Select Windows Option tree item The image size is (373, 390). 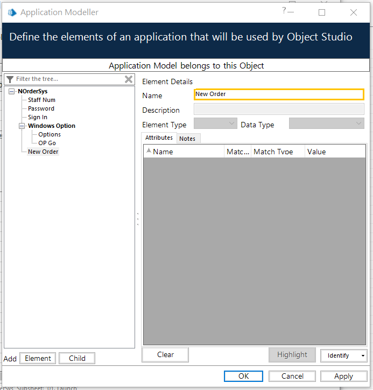[x=52, y=126]
